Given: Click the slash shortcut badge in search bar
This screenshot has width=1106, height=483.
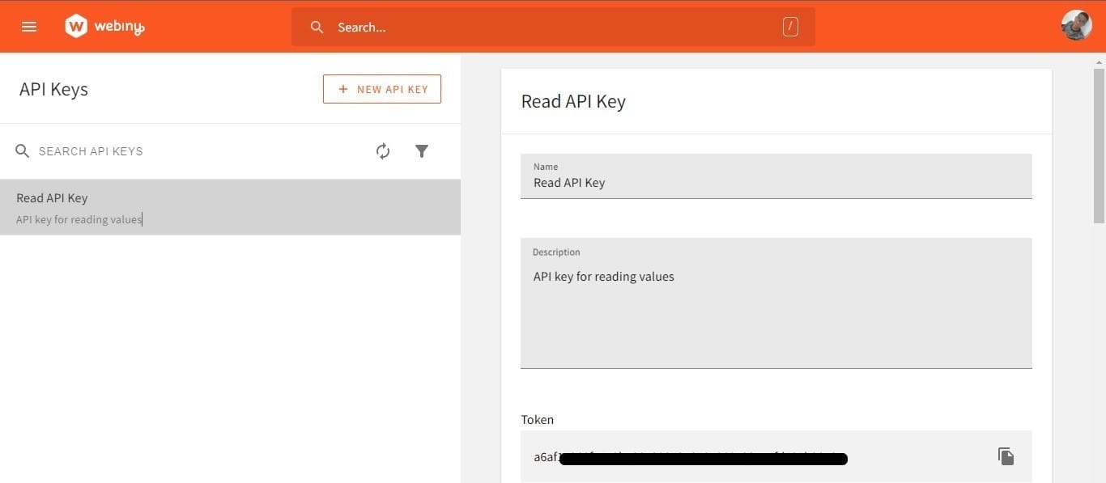Looking at the screenshot, I should coord(789,26).
